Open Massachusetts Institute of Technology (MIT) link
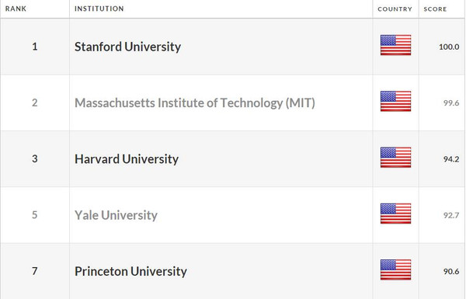 click(x=195, y=103)
